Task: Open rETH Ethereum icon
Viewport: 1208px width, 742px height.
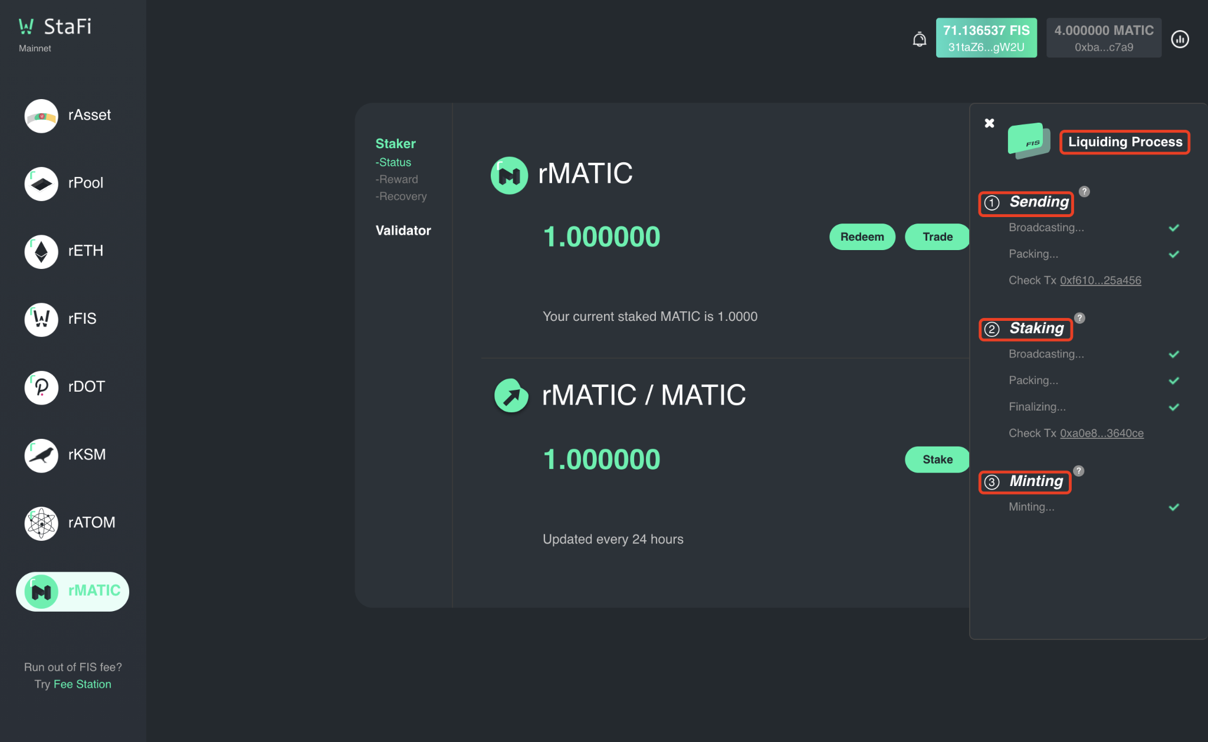Action: 41,251
